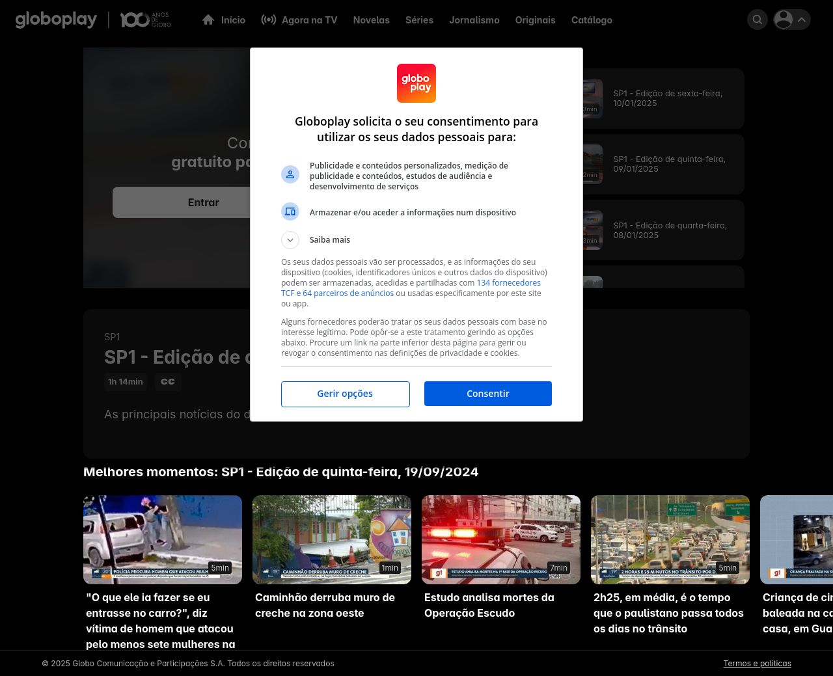833x676 pixels.
Task: Click the device storage icon
Action: click(x=290, y=212)
